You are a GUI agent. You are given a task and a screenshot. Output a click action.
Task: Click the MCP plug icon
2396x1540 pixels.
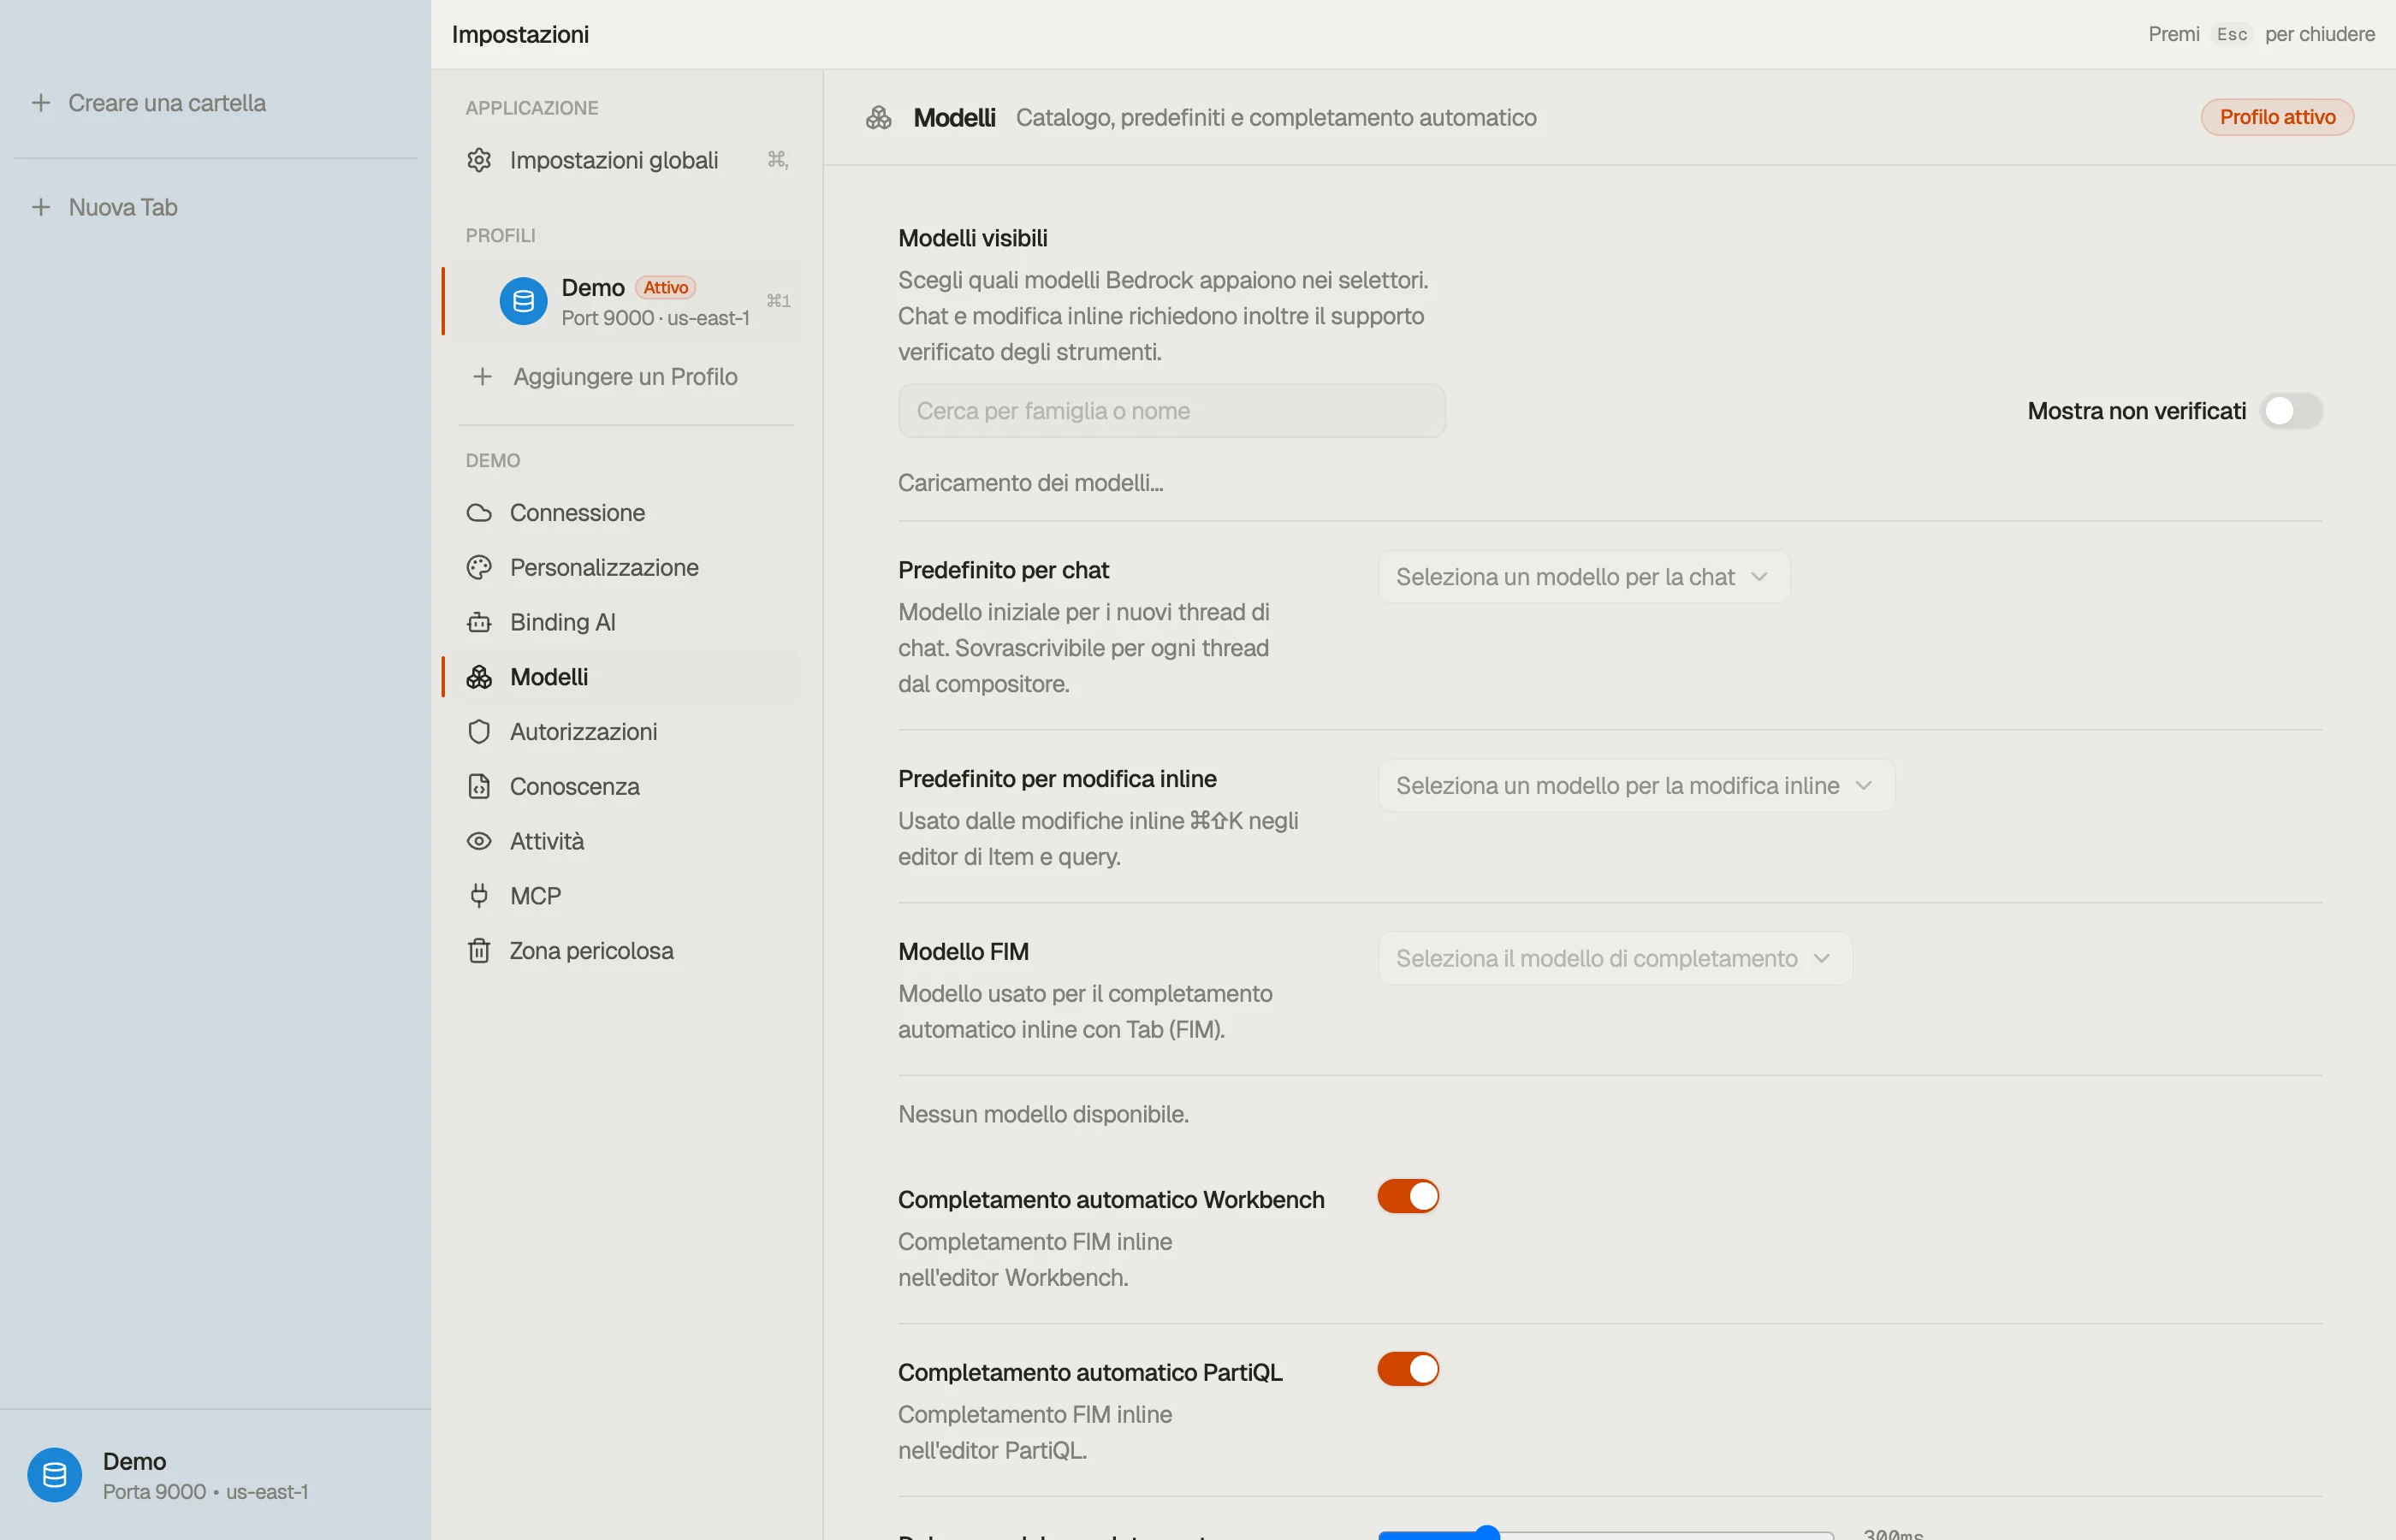[479, 896]
